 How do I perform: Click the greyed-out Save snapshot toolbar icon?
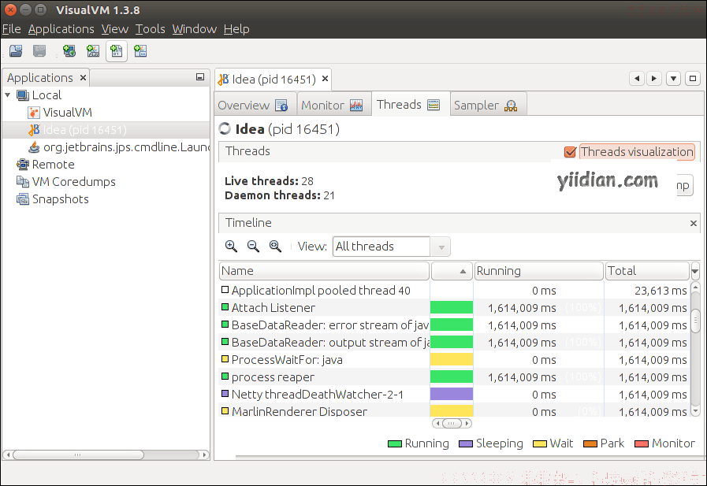click(39, 51)
